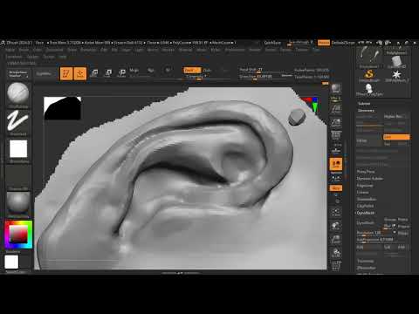
Task: Expand the ZRemesher section
Action: [x=367, y=268]
